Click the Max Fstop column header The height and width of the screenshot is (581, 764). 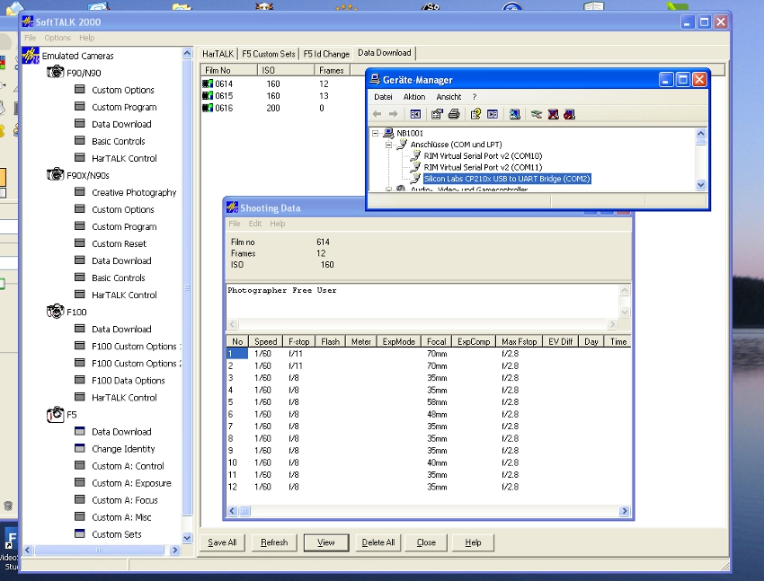click(520, 341)
